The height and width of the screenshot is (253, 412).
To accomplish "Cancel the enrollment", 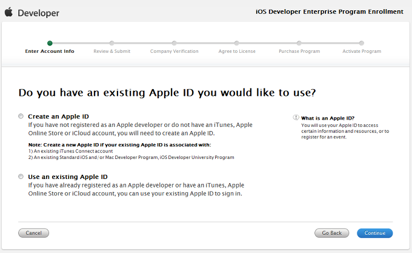I will coord(34,233).
